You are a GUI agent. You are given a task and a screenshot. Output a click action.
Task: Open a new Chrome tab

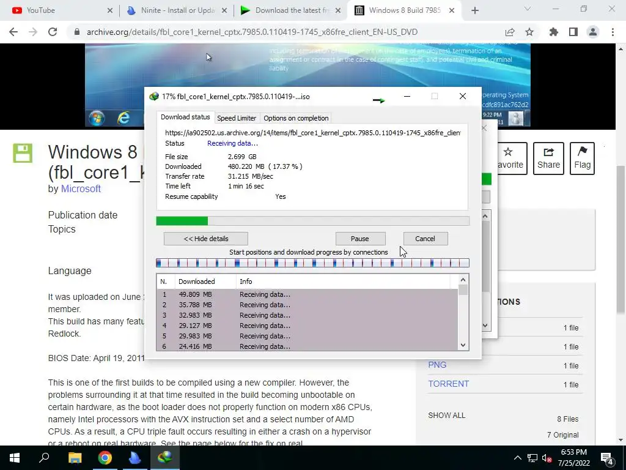coord(474,11)
